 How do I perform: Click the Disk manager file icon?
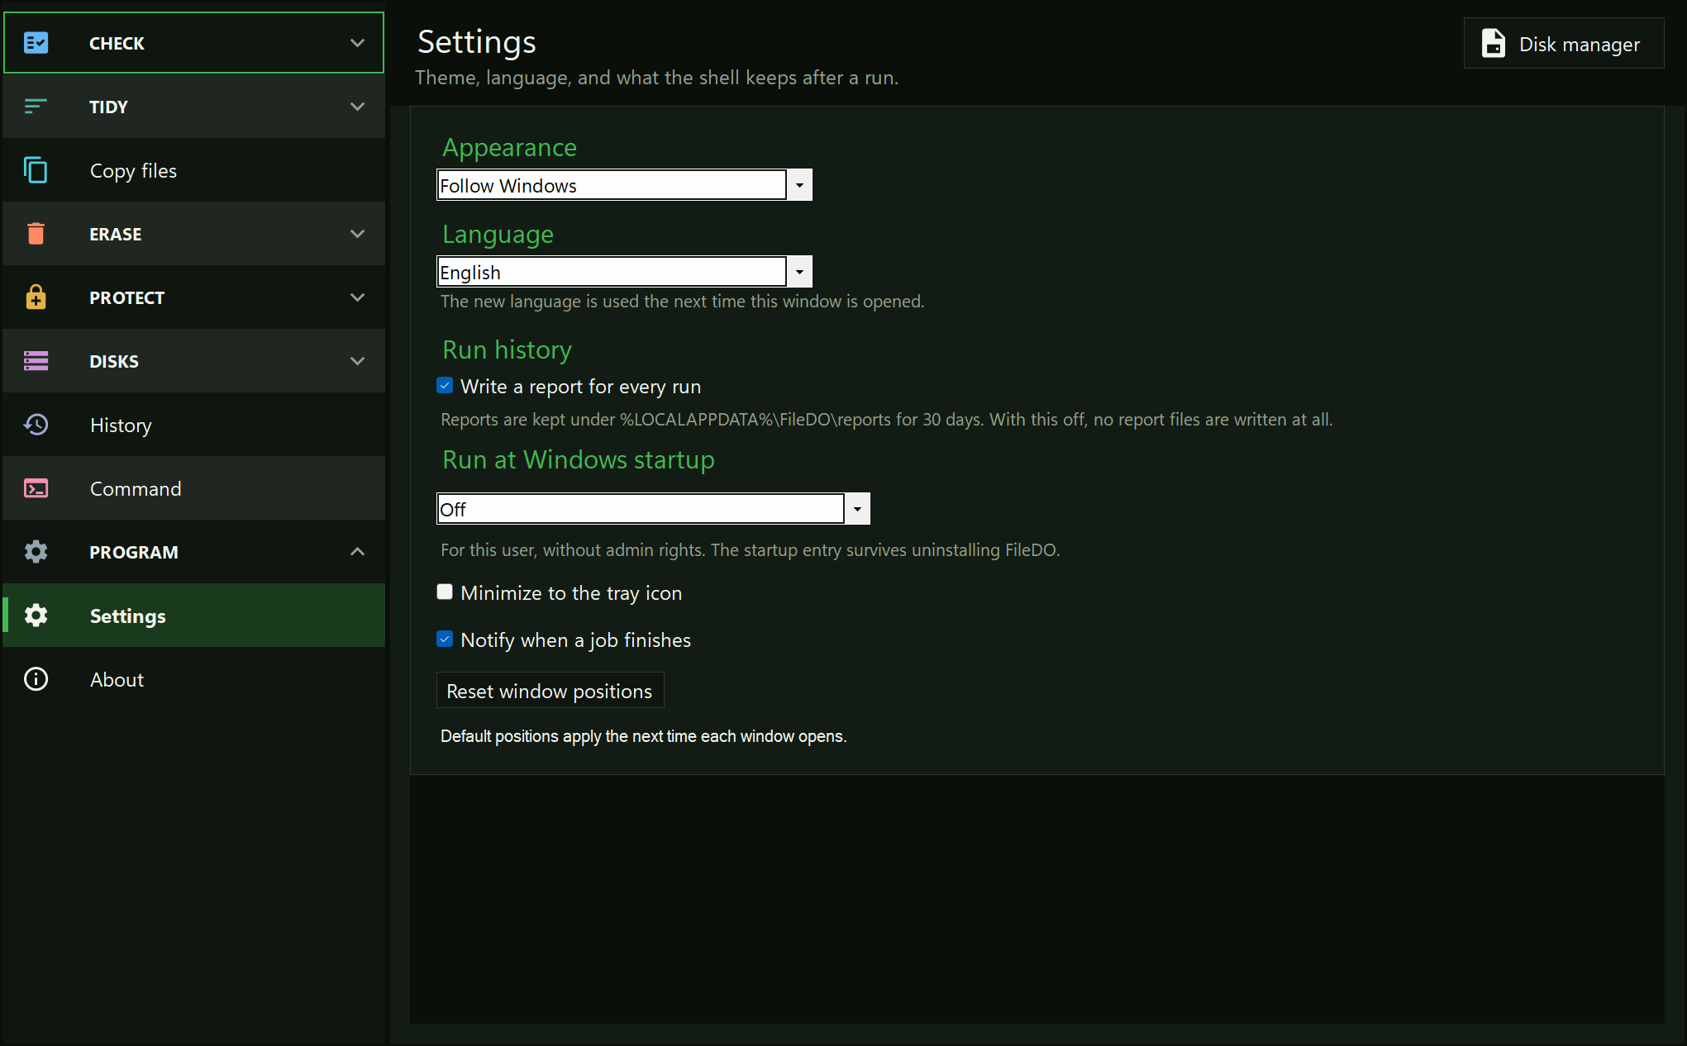[1493, 43]
